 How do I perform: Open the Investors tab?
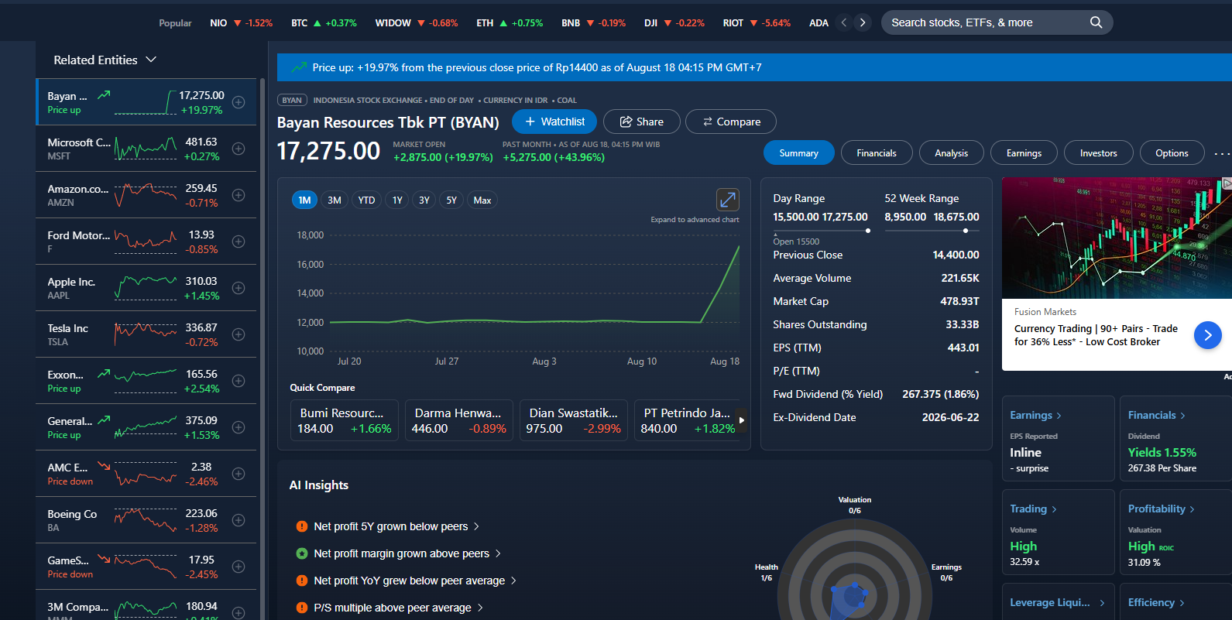point(1099,153)
